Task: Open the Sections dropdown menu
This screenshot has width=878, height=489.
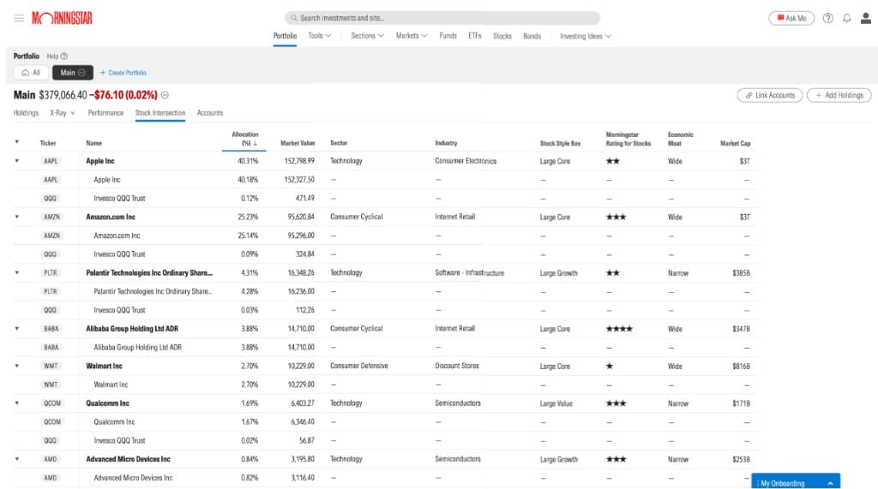Action: coord(367,36)
